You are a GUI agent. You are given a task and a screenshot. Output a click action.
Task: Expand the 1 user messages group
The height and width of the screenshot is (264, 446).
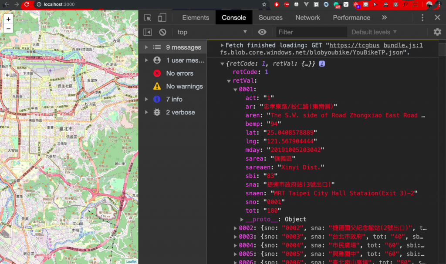146,60
